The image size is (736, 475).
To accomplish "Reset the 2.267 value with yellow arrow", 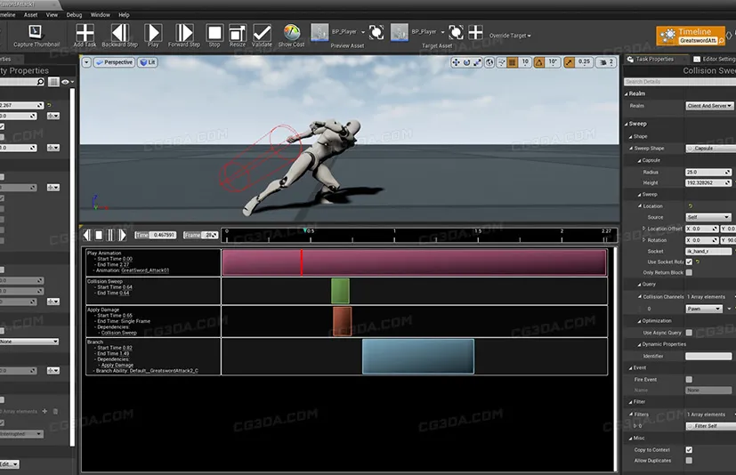I will tap(49, 105).
